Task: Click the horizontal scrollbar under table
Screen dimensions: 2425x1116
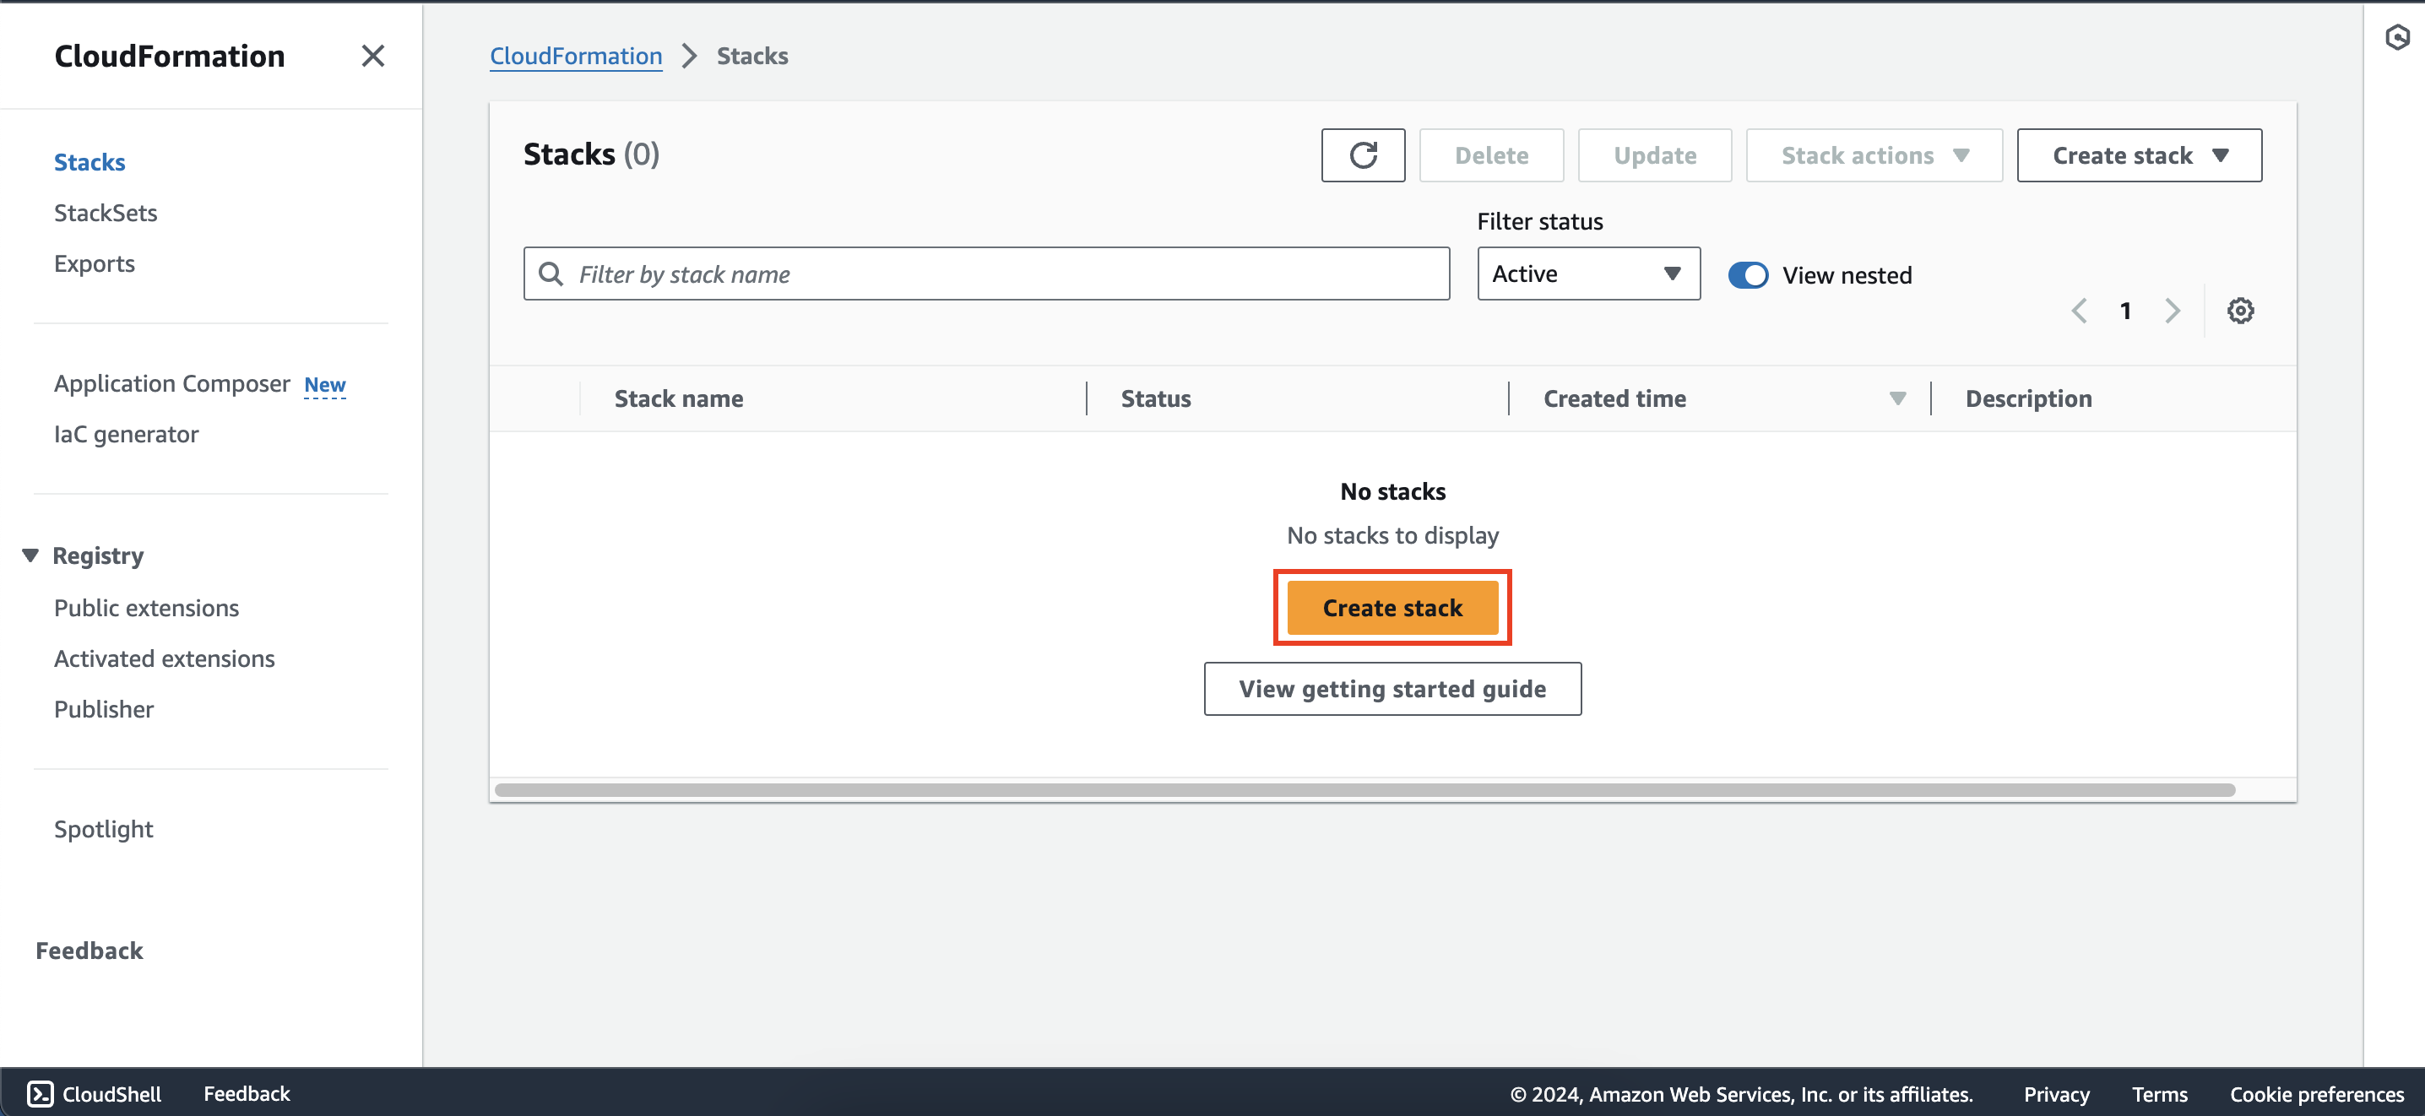Action: click(x=1364, y=790)
